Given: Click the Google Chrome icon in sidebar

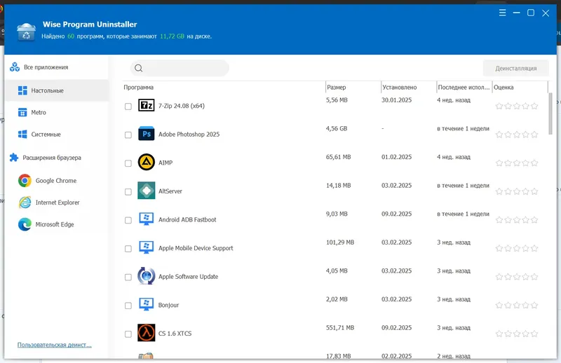Looking at the screenshot, I should [x=25, y=181].
